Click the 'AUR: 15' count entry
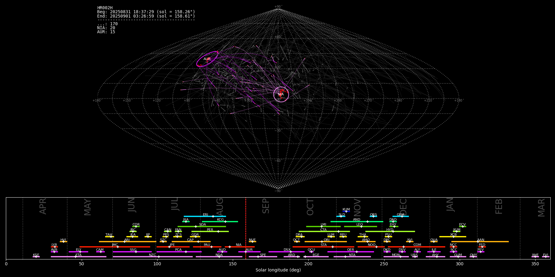Screen dimensions: 555x277 [x=106, y=32]
